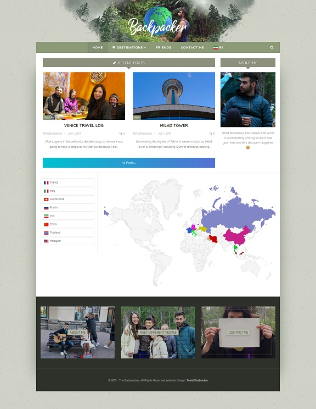Image resolution: width=316 pixels, height=409 pixels.
Task: Go to Contact Me in navbar
Action: pos(193,47)
